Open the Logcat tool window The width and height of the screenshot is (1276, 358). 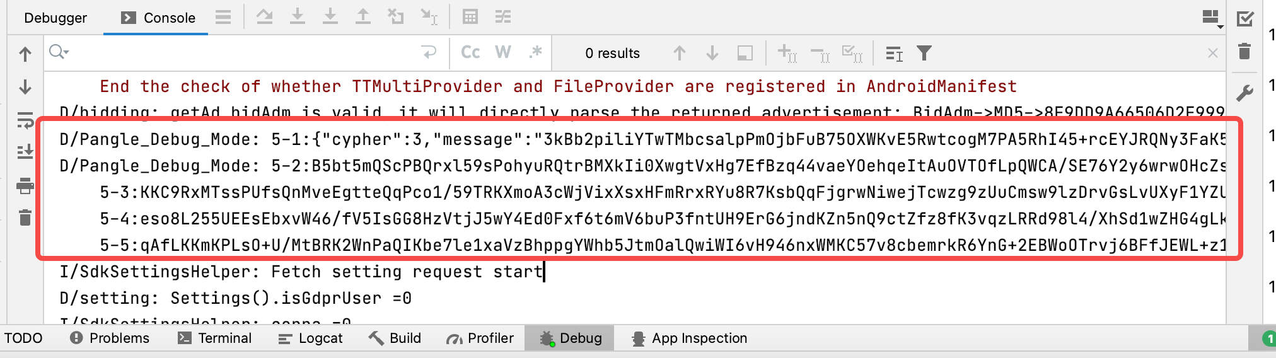(x=311, y=338)
